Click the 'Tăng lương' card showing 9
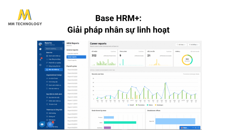This screenshot has width=239, height=135. coord(131,58)
